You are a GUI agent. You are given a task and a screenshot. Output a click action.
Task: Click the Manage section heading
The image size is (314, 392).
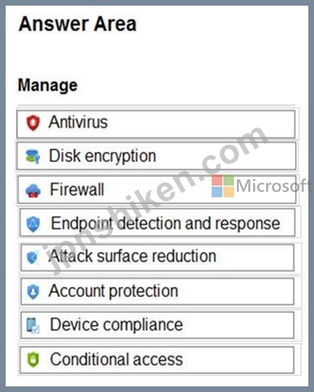pos(47,86)
